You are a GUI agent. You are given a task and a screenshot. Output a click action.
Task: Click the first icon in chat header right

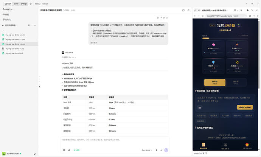[x=183, y=10]
